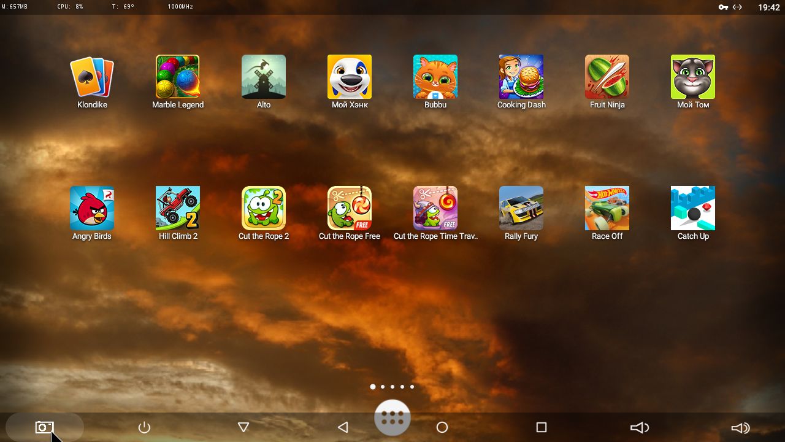Open Catch Up game
Screen dimensions: 785x442
coord(693,208)
